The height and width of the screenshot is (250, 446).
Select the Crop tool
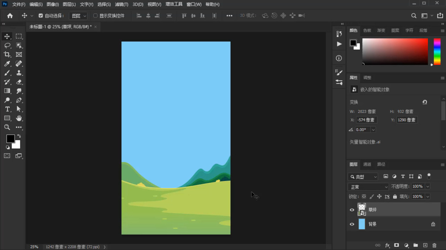pos(7,55)
